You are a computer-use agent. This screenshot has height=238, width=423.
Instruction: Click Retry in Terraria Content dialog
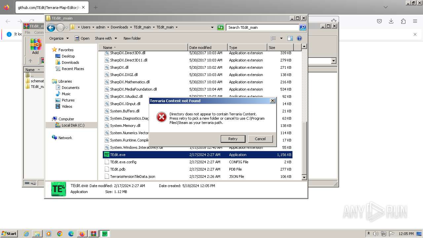point(233,139)
